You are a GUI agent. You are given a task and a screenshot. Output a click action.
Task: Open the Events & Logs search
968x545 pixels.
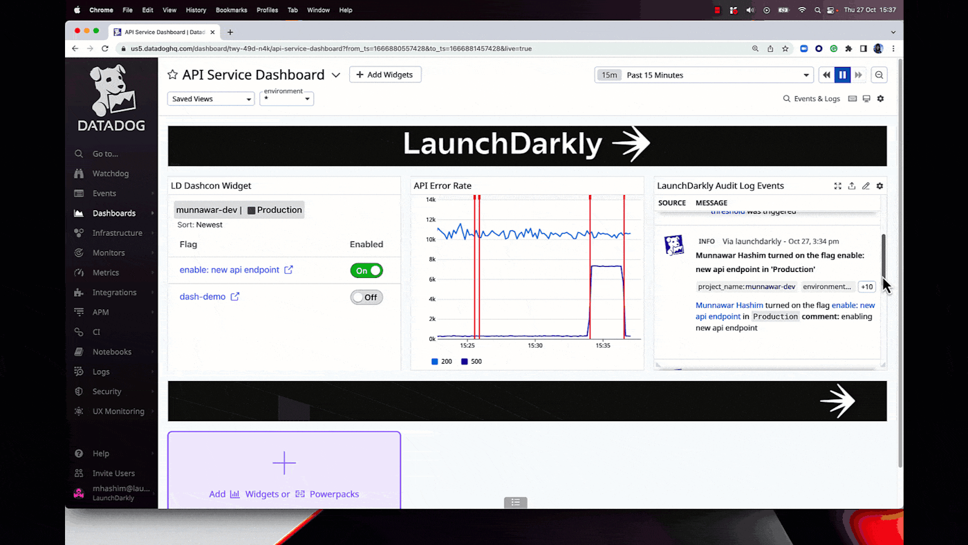click(x=811, y=99)
